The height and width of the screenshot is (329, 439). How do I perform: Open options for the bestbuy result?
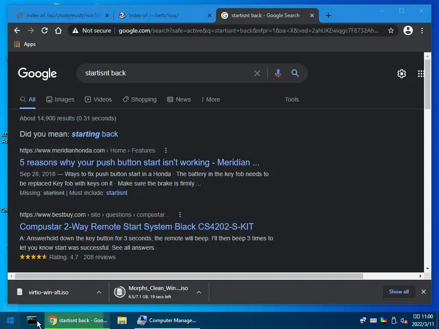[x=180, y=215]
